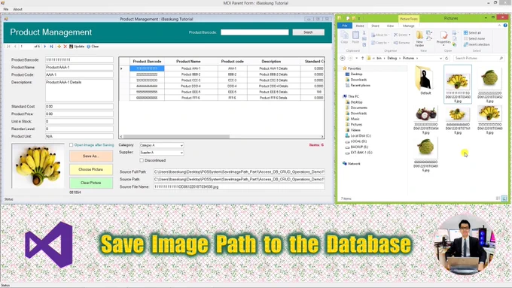
Task: Click the Update toolbar button
Action: point(77,47)
